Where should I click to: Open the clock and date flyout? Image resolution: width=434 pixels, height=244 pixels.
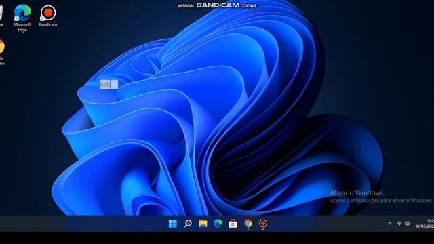[x=425, y=224]
